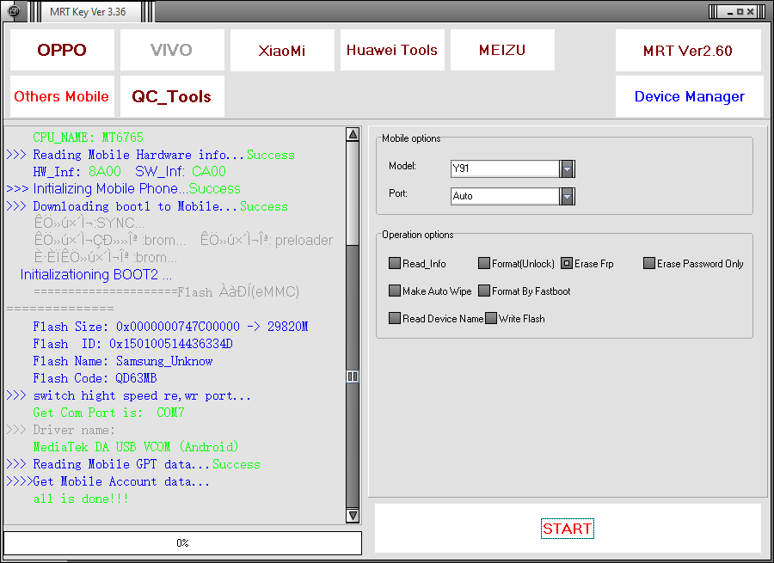
Task: Click 'MediaTek DA USB VCOM (Android)' line
Action: [136, 447]
